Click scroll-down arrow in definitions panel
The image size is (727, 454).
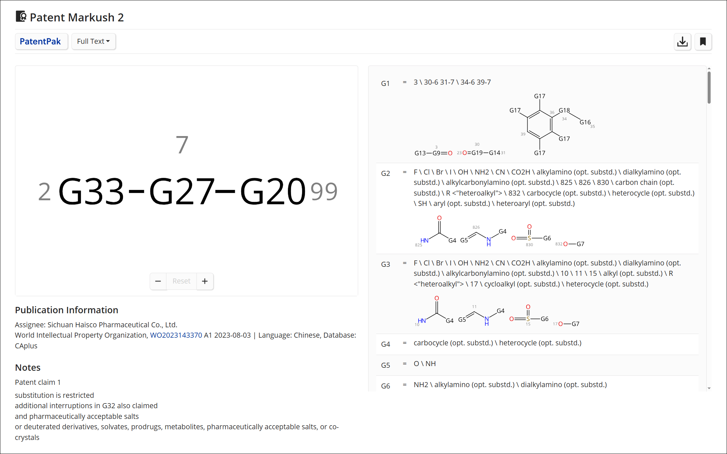(709, 388)
